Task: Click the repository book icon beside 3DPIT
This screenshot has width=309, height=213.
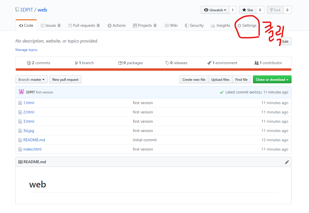Action: pos(17,10)
